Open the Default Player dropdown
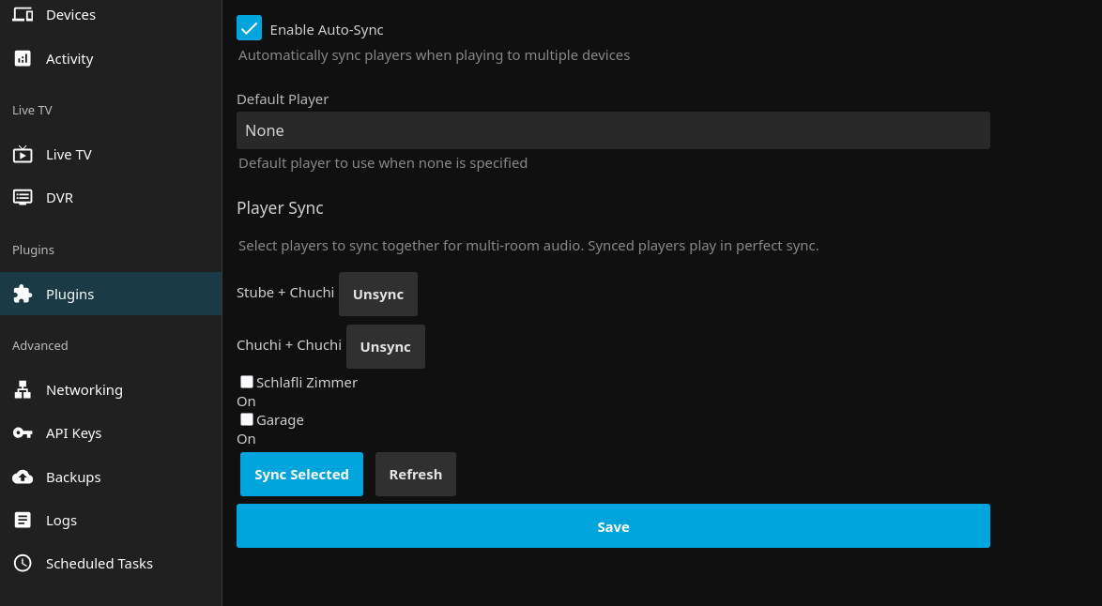The image size is (1102, 606). pos(613,130)
